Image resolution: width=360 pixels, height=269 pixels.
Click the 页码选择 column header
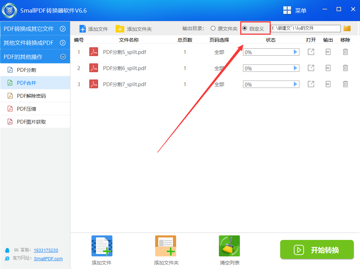tap(219, 40)
